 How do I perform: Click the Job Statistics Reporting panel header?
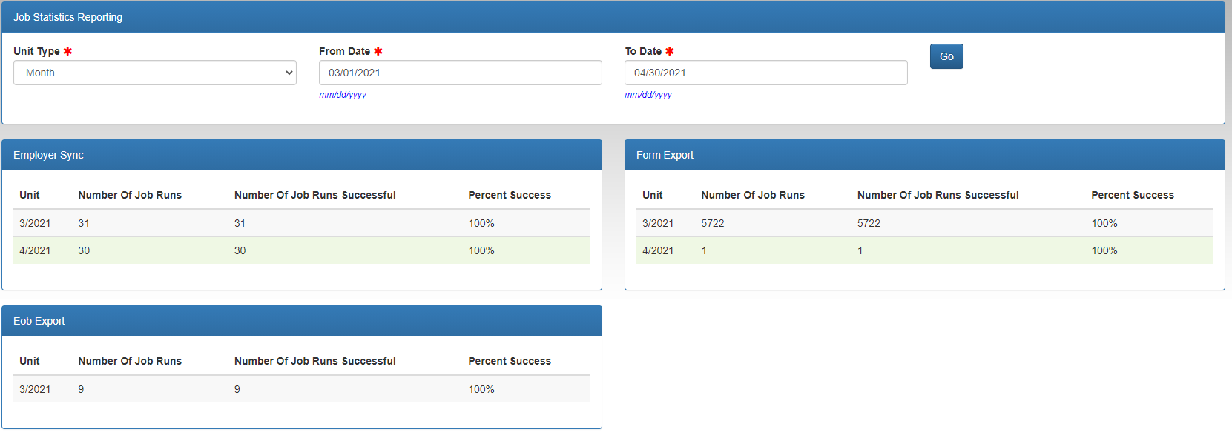(68, 17)
